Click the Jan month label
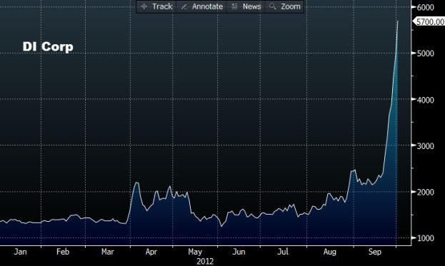The width and height of the screenshot is (445, 266). tap(21, 252)
